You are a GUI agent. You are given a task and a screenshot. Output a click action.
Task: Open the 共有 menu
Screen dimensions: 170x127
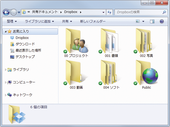point(67,21)
